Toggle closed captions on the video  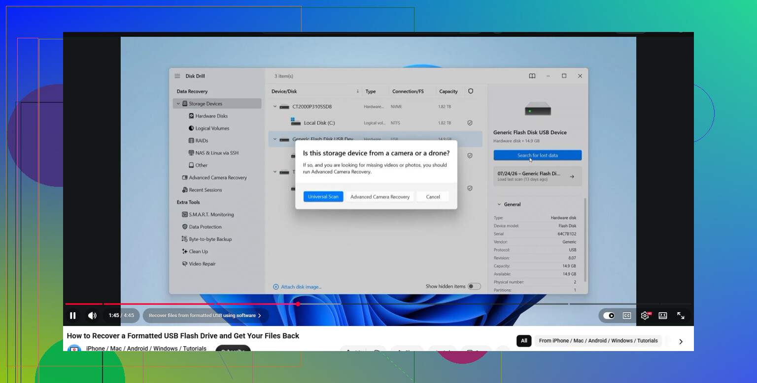tap(627, 316)
